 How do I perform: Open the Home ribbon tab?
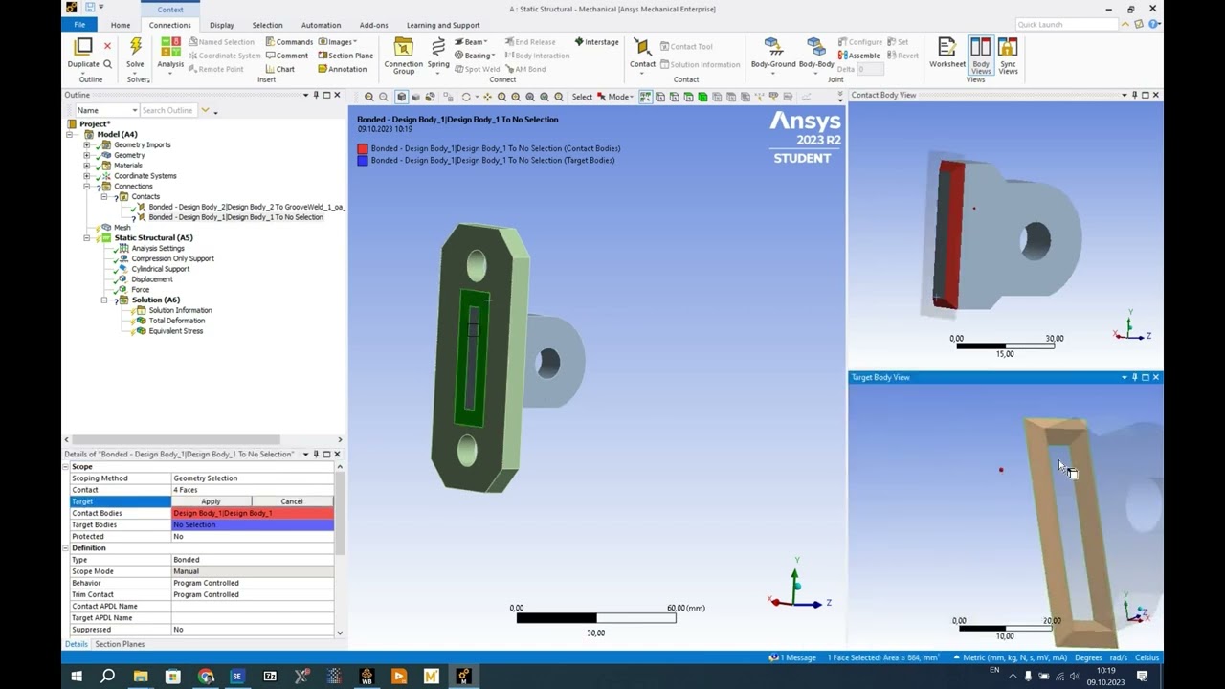(120, 25)
